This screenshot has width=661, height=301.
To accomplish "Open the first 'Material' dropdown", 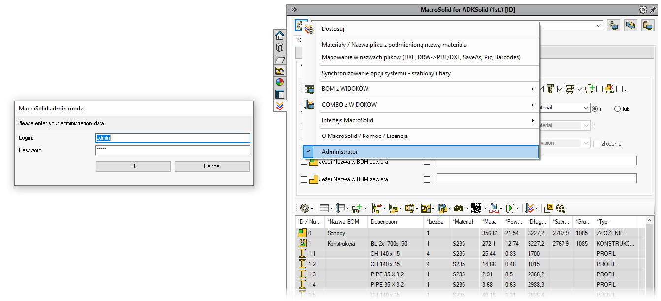I will (x=585, y=108).
